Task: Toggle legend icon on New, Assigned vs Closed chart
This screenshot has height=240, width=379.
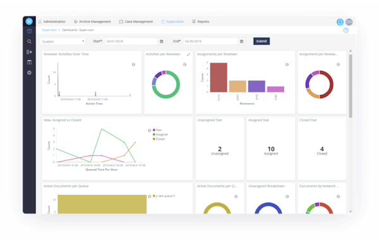Action: (x=149, y=130)
